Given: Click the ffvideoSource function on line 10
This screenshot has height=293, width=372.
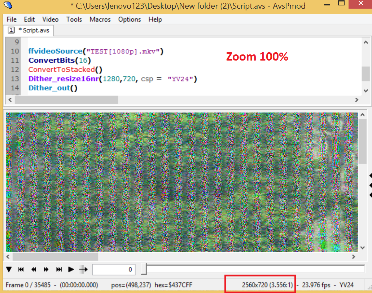Looking at the screenshot, I should pyautogui.click(x=56, y=51).
